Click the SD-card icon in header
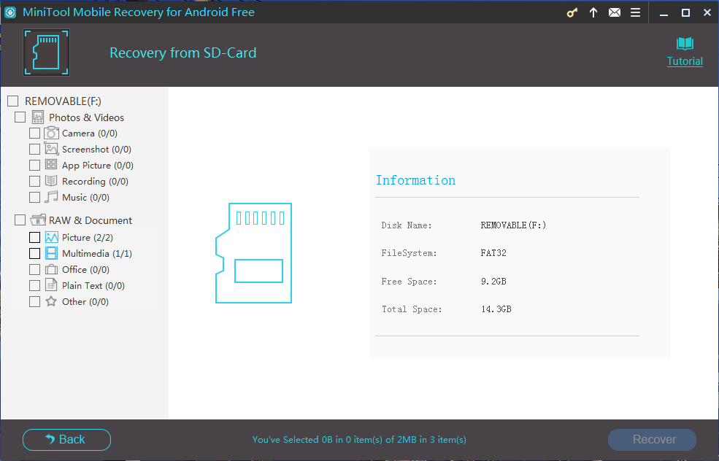Viewport: 719px width, 461px height. 46,53
